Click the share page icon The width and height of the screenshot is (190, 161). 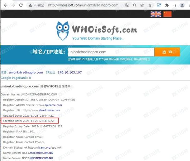click(142, 5)
